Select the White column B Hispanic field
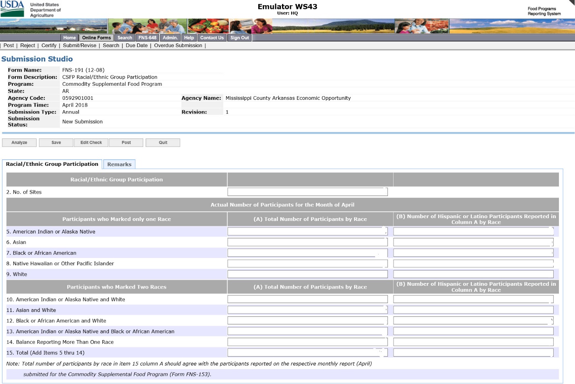 click(473, 274)
